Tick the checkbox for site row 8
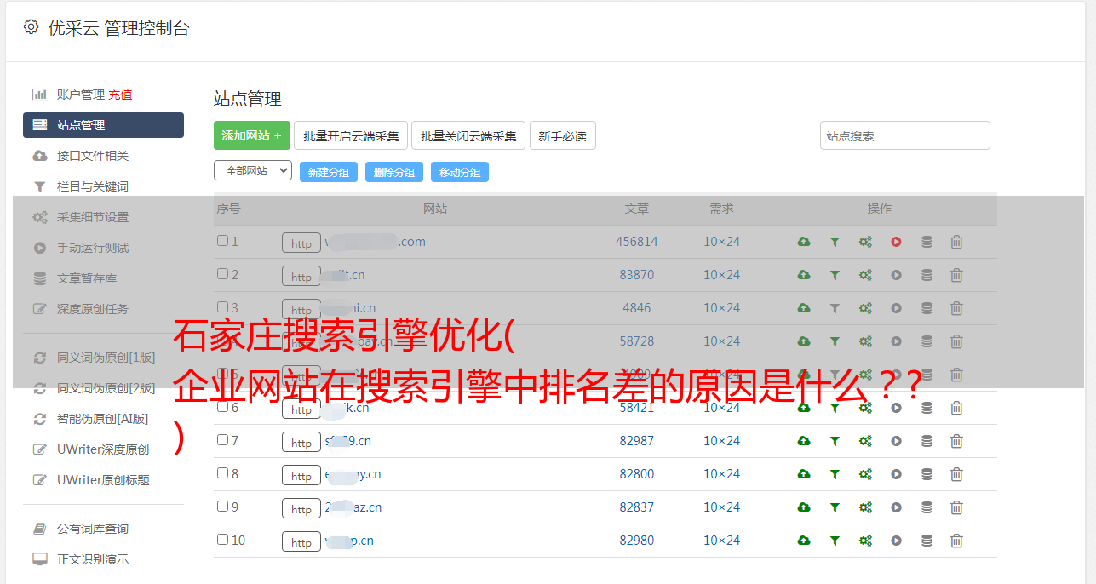The width and height of the screenshot is (1096, 584). point(222,473)
